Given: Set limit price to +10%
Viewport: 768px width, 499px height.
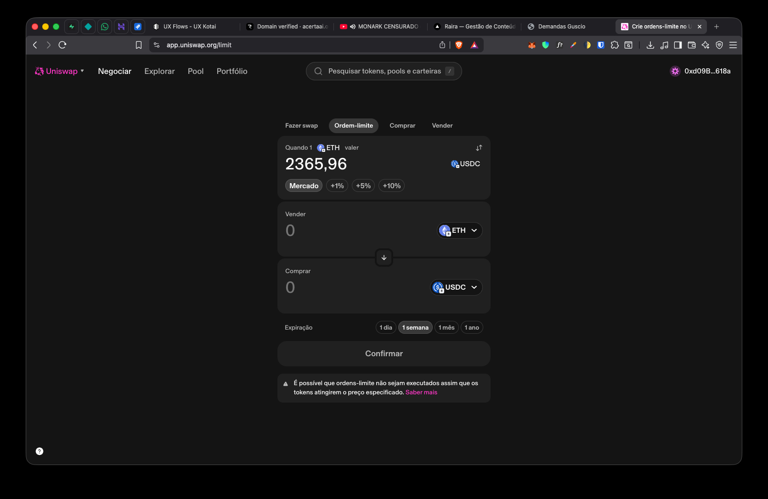Looking at the screenshot, I should click(392, 186).
